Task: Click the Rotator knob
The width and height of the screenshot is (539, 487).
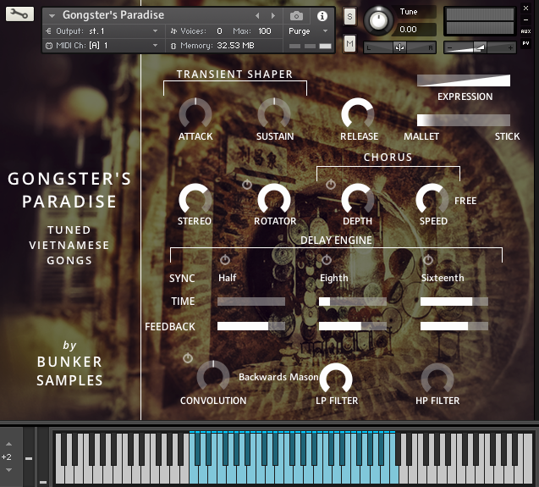Action: click(x=274, y=199)
